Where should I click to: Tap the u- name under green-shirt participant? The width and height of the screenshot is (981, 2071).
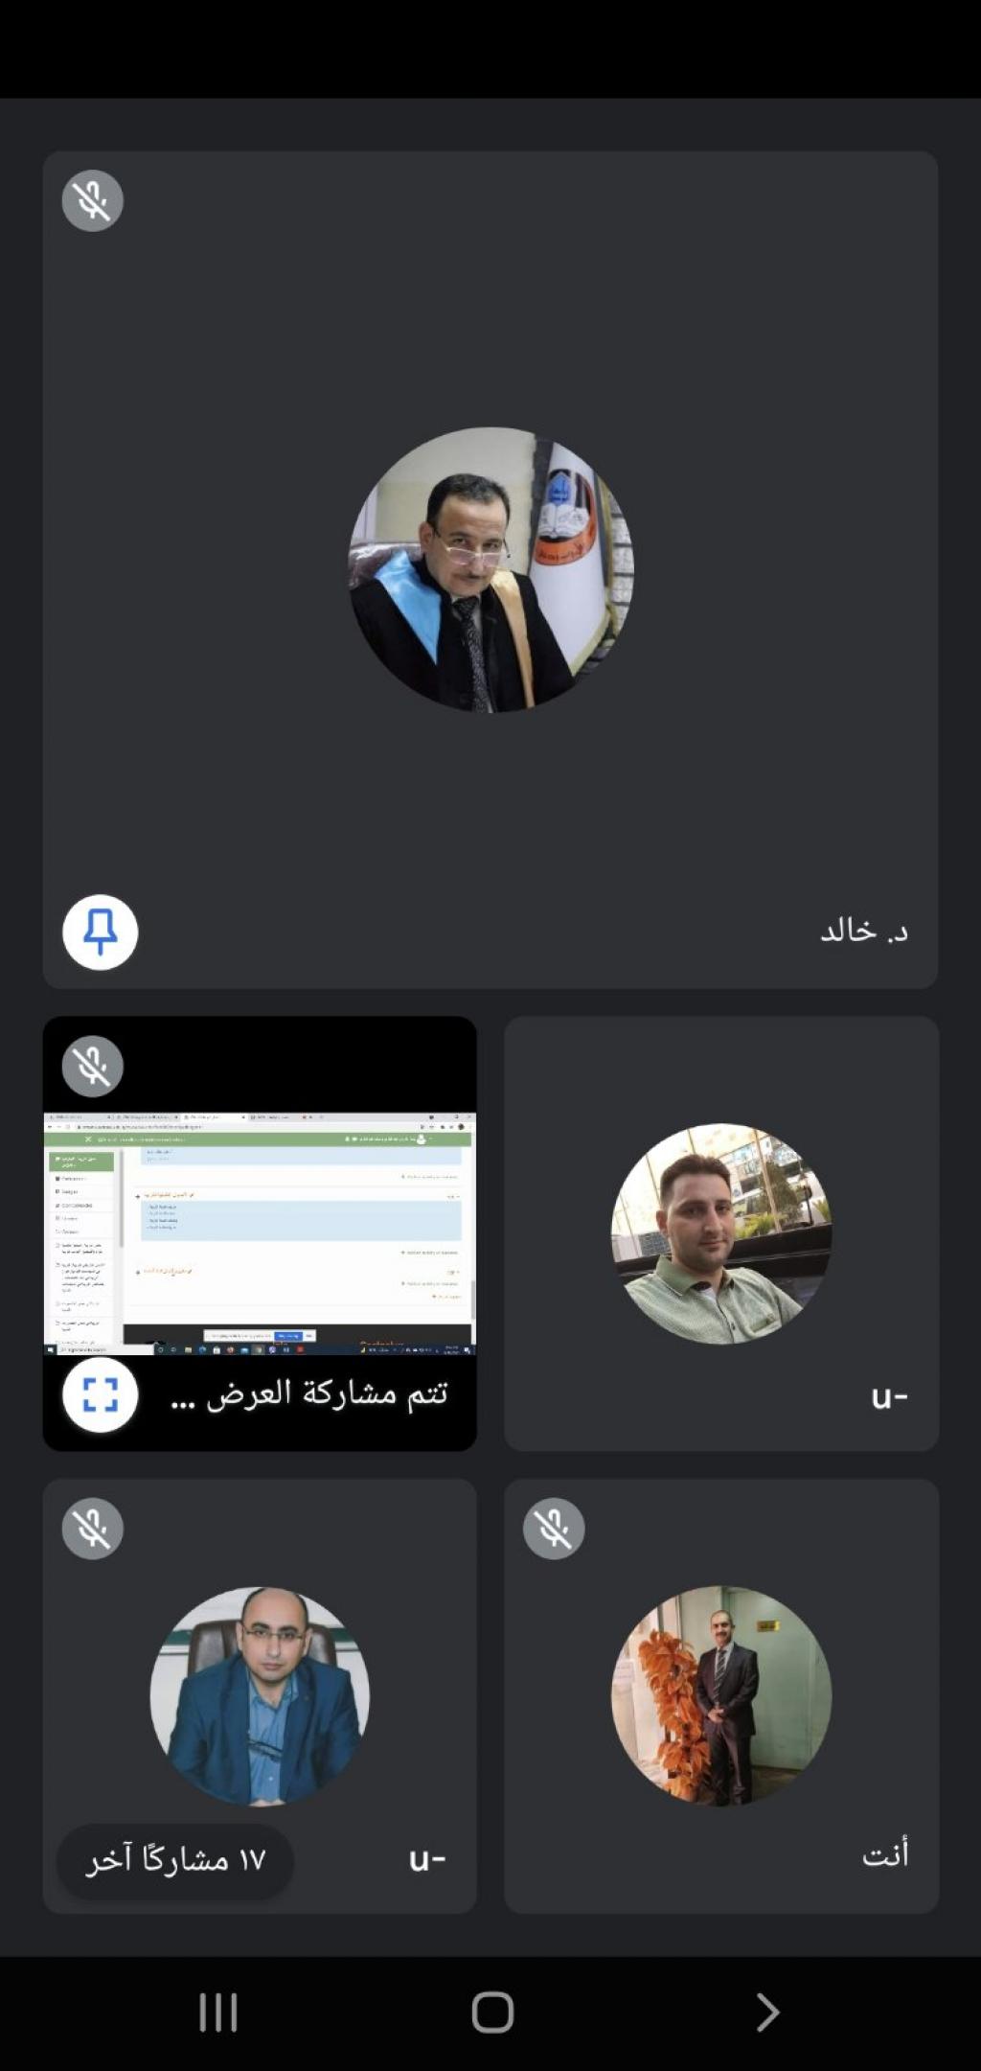[x=889, y=1398]
